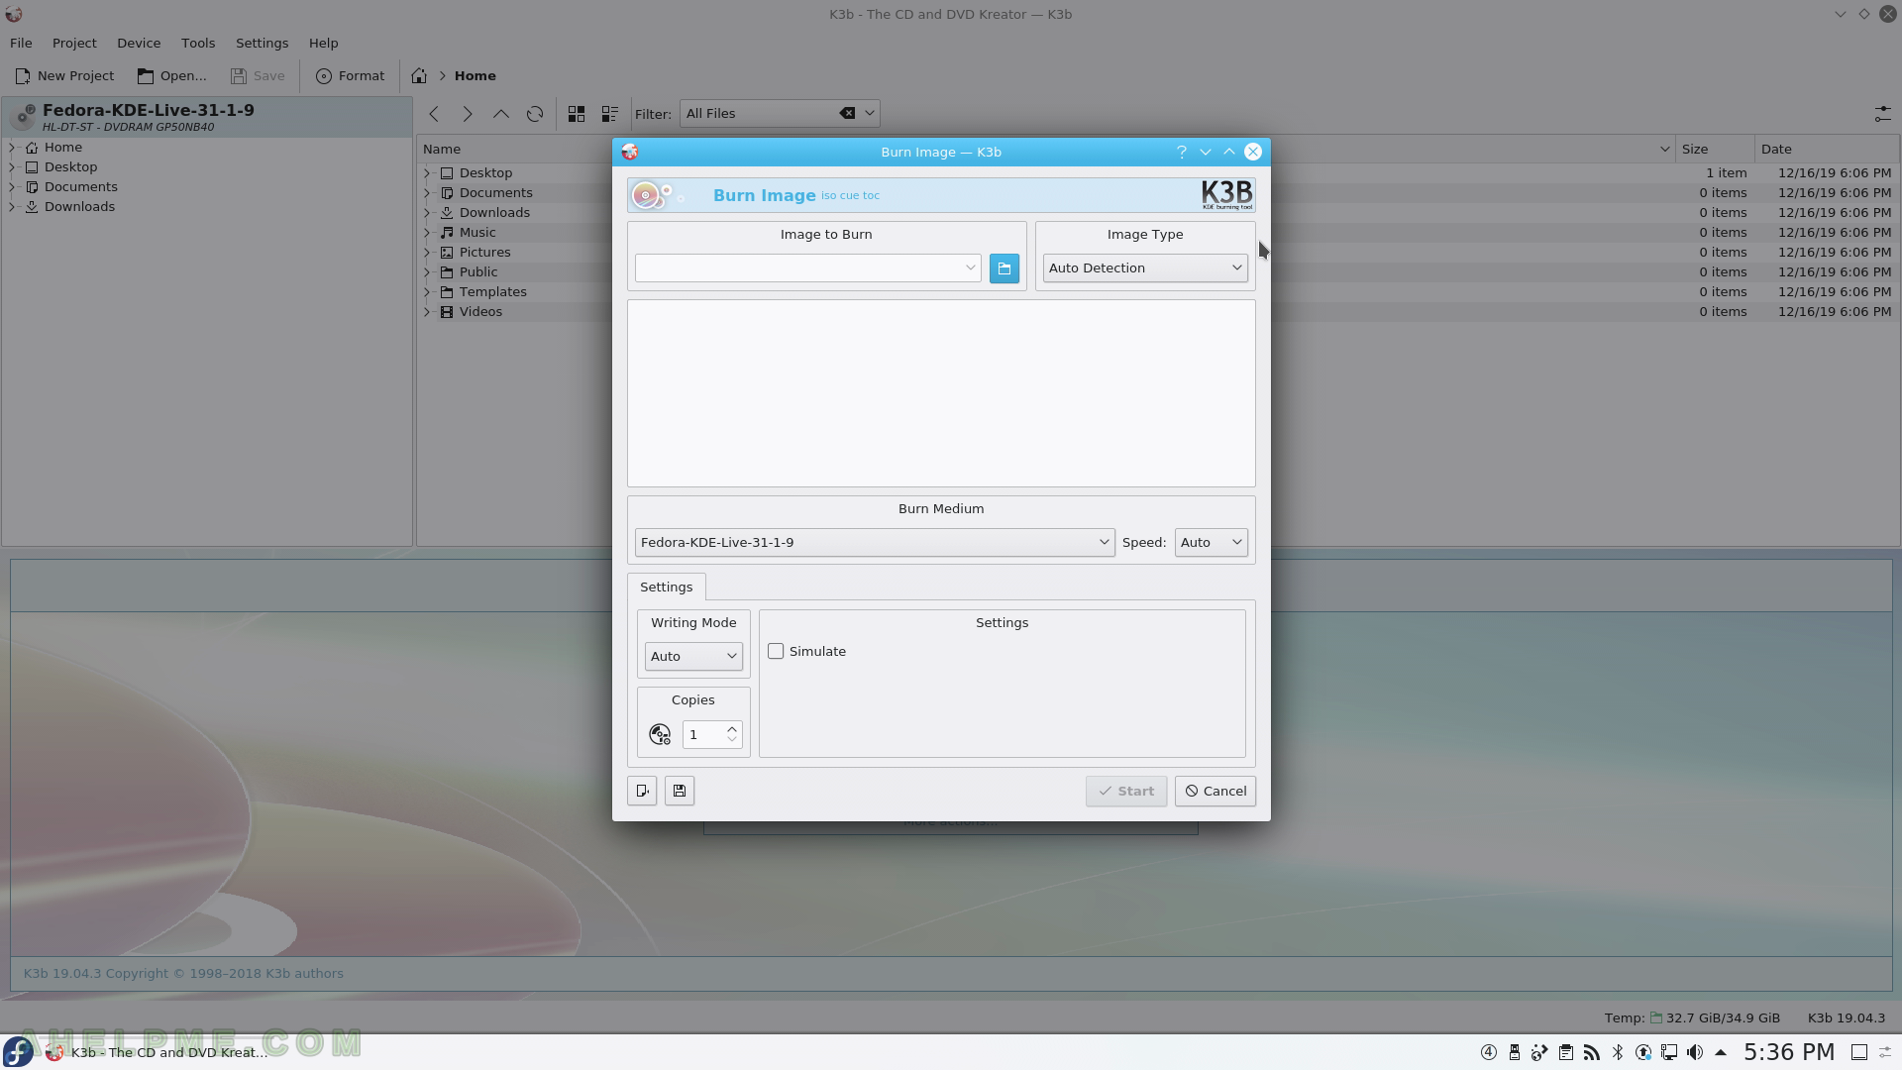1902x1070 pixels.
Task: Open the Tools menu
Action: coord(198,43)
